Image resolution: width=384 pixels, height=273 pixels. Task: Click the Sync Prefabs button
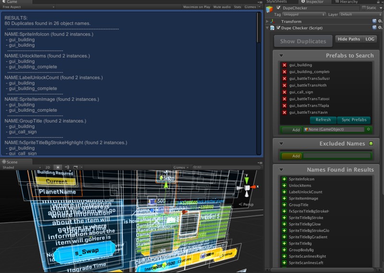pyautogui.click(x=354, y=120)
